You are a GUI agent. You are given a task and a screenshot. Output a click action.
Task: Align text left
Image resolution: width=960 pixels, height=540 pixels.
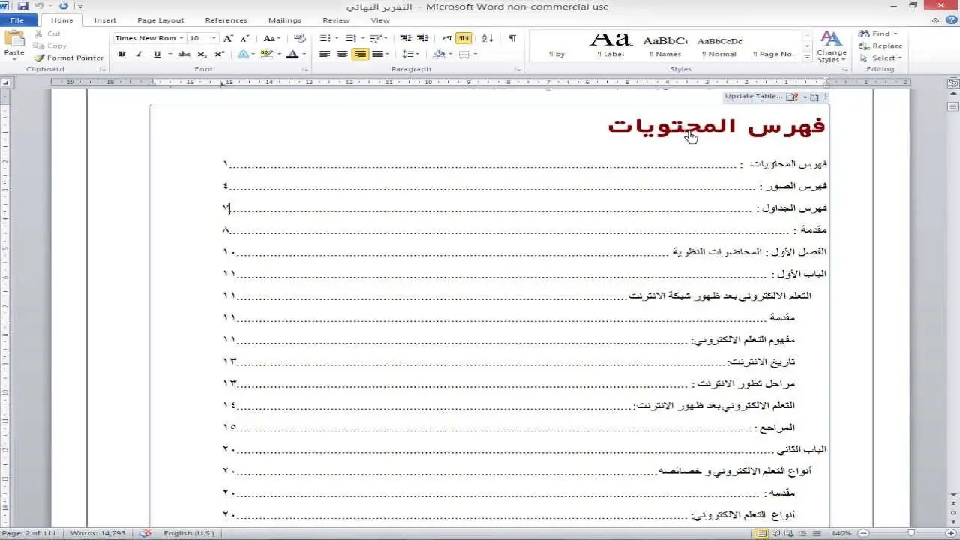[325, 54]
